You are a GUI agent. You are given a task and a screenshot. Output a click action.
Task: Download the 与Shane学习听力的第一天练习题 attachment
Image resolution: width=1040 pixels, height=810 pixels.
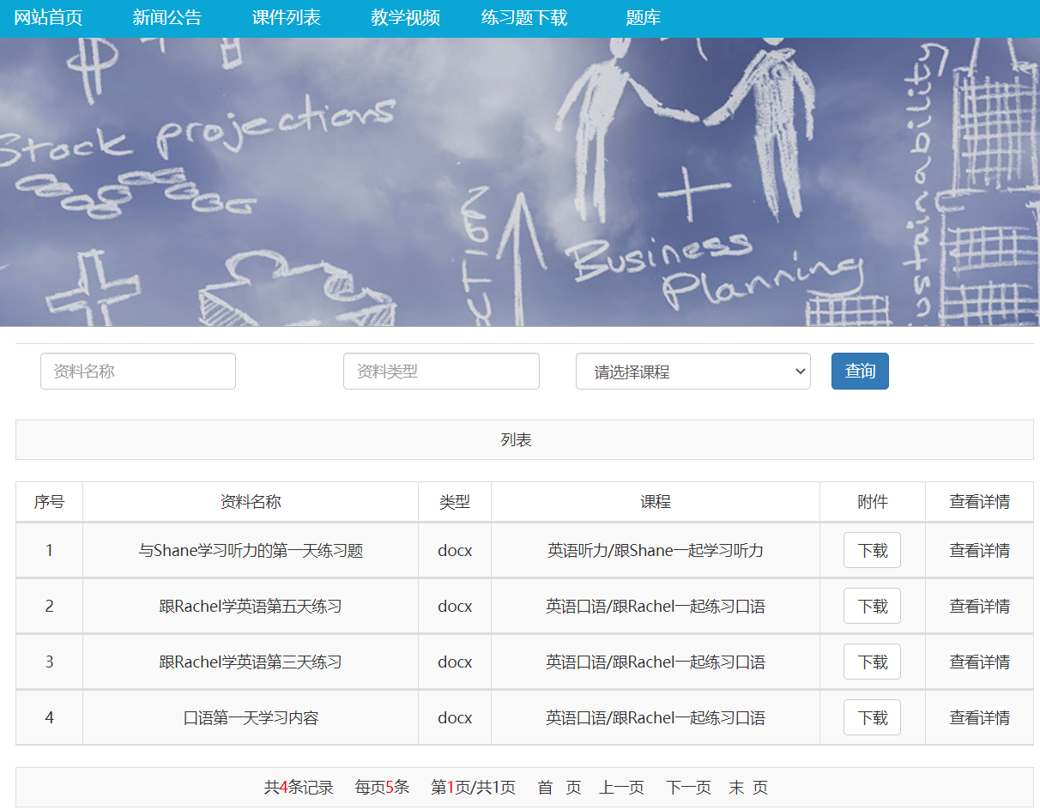(x=872, y=550)
